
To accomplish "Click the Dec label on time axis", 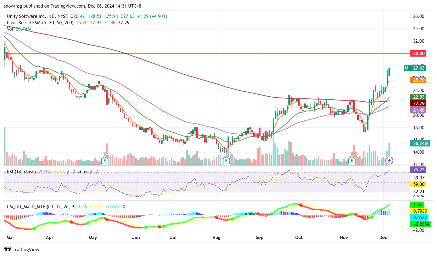I will pyautogui.click(x=383, y=238).
